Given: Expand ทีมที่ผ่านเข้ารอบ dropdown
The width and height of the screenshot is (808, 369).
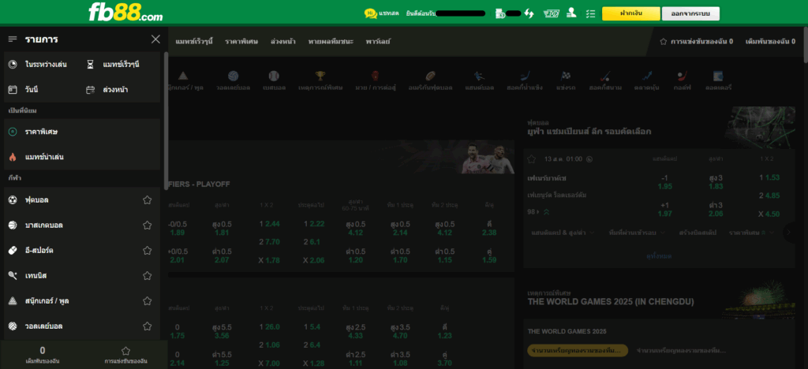Looking at the screenshot, I should tap(637, 233).
